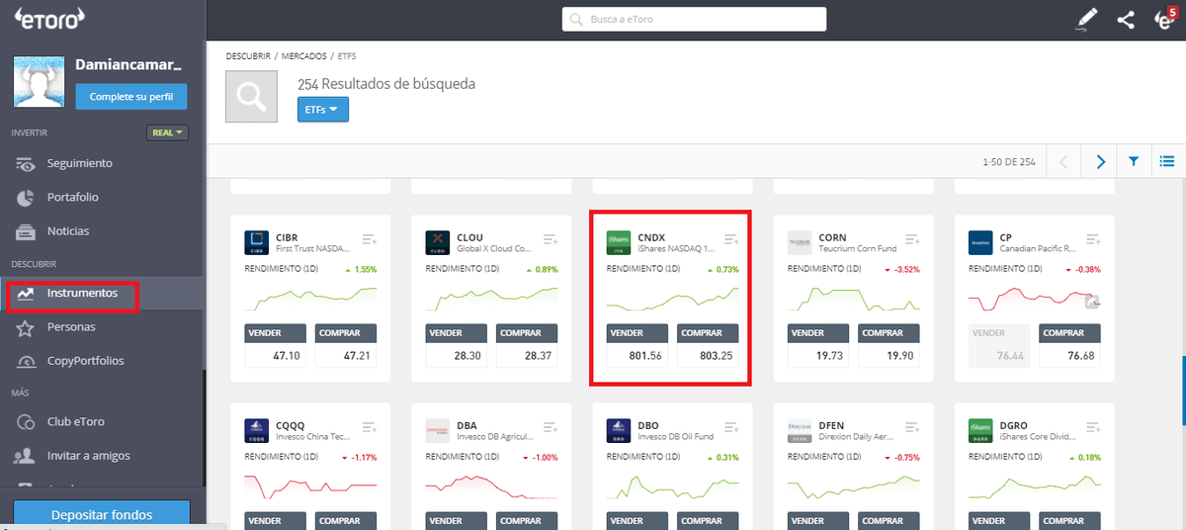1186x530 pixels.
Task: Open the REAL account dropdown
Action: 167,132
